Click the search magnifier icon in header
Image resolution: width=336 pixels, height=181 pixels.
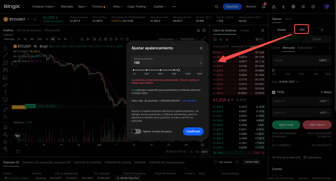coord(216,7)
